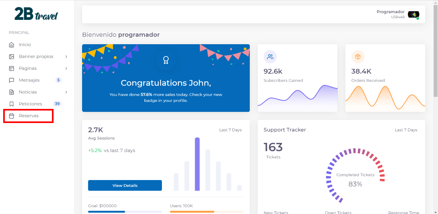Open Last 7 Days in Support Tracker card
438x214 pixels.
click(x=406, y=130)
